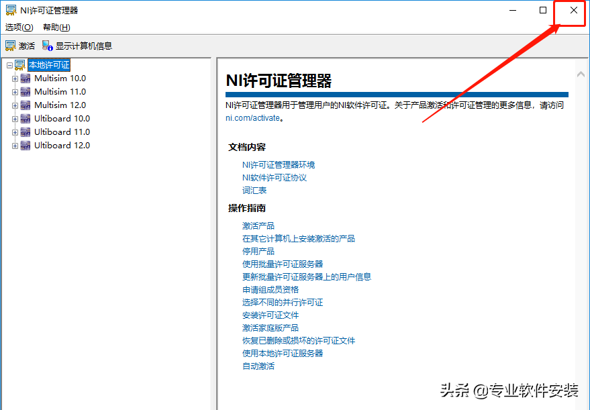
Task: Expand the Multisim 12.0 tree node
Action: coord(15,105)
